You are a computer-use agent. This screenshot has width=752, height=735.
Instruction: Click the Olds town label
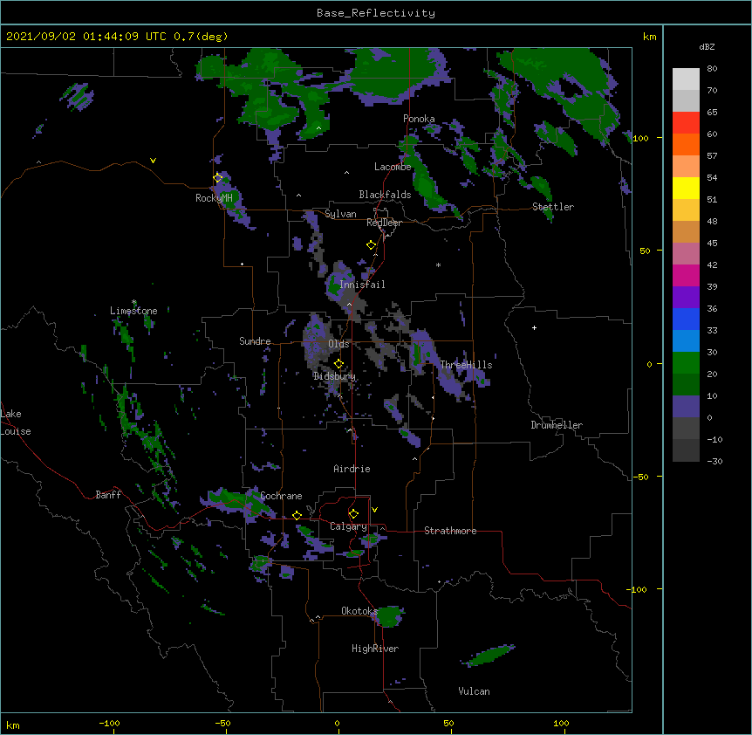coord(338,344)
